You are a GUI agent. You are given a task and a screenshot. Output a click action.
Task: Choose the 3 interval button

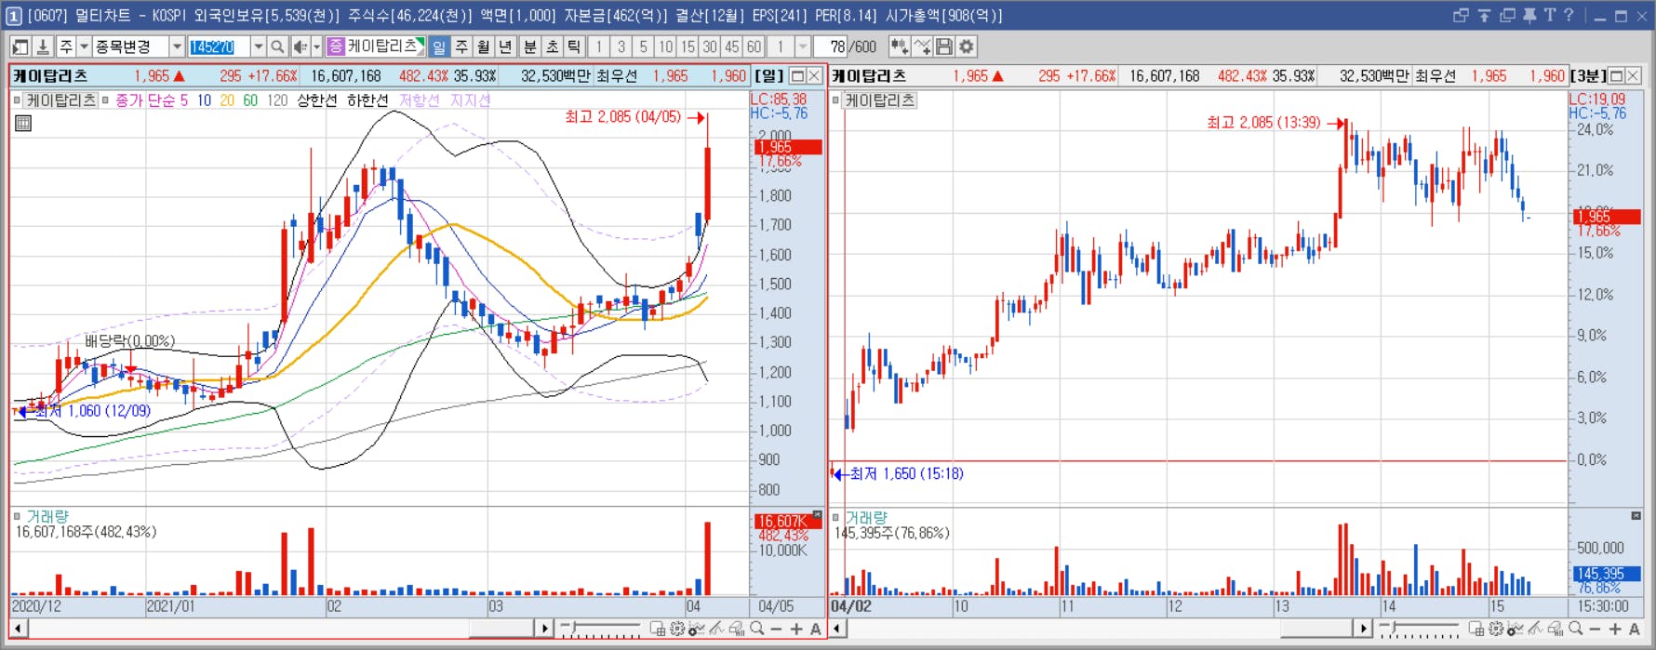click(621, 46)
